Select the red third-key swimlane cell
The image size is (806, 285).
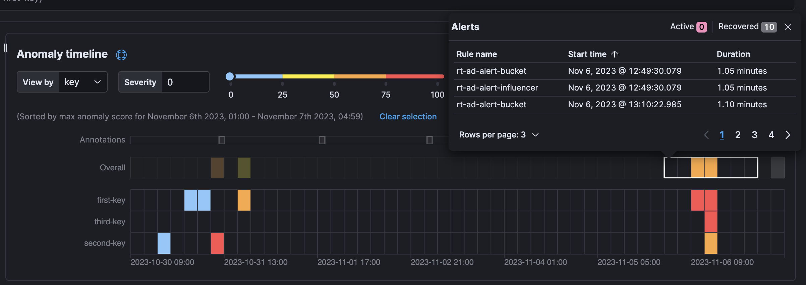(x=711, y=222)
